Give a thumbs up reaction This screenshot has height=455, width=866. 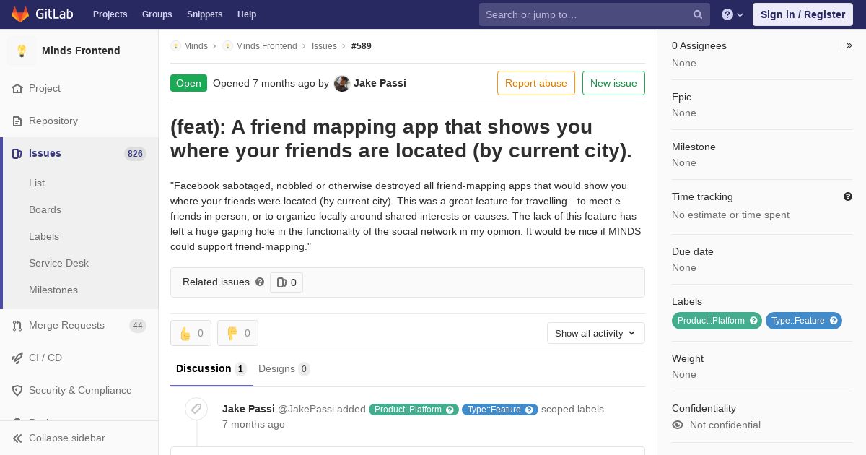coord(191,333)
